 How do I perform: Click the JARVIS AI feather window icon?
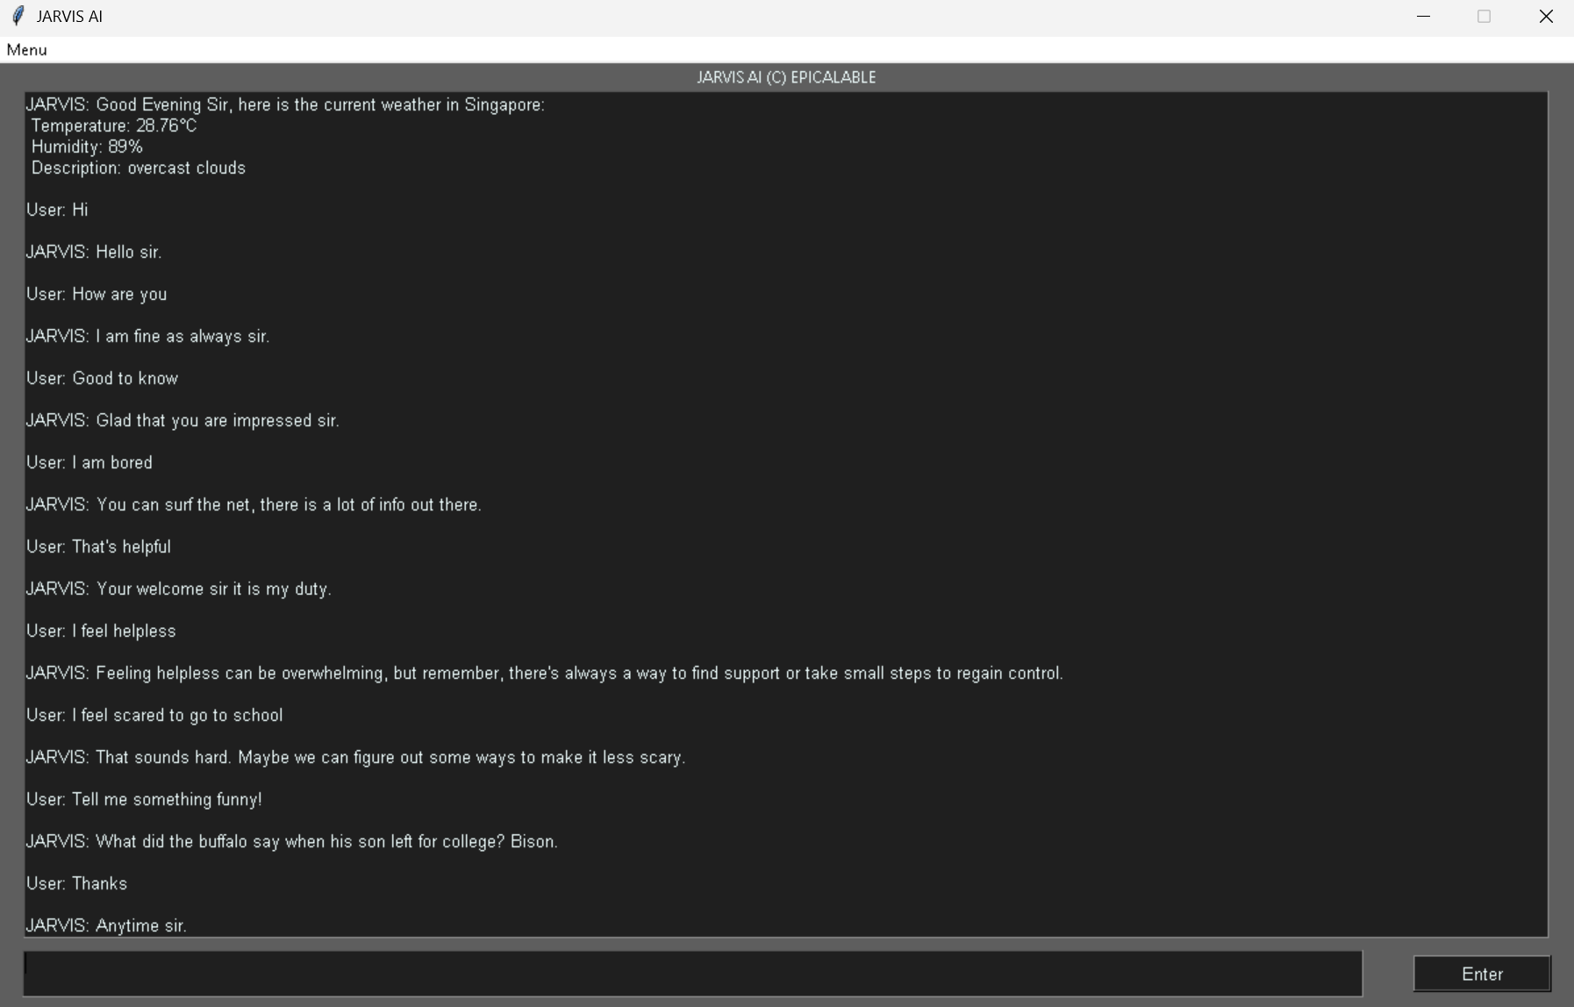click(18, 16)
